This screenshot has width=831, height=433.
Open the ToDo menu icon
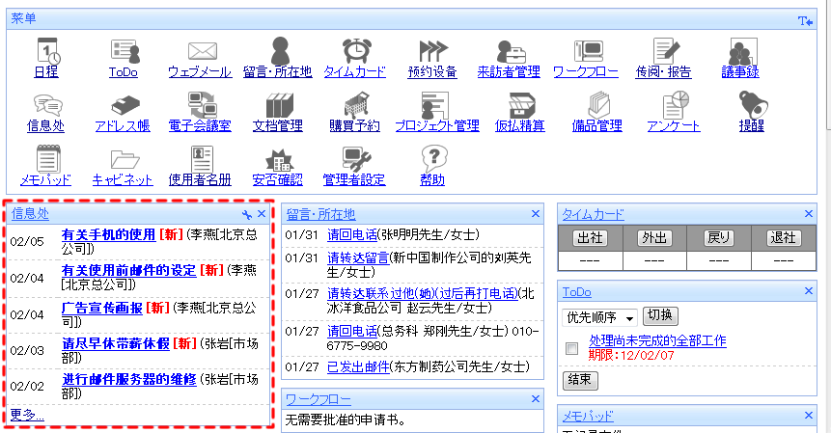pos(123,51)
